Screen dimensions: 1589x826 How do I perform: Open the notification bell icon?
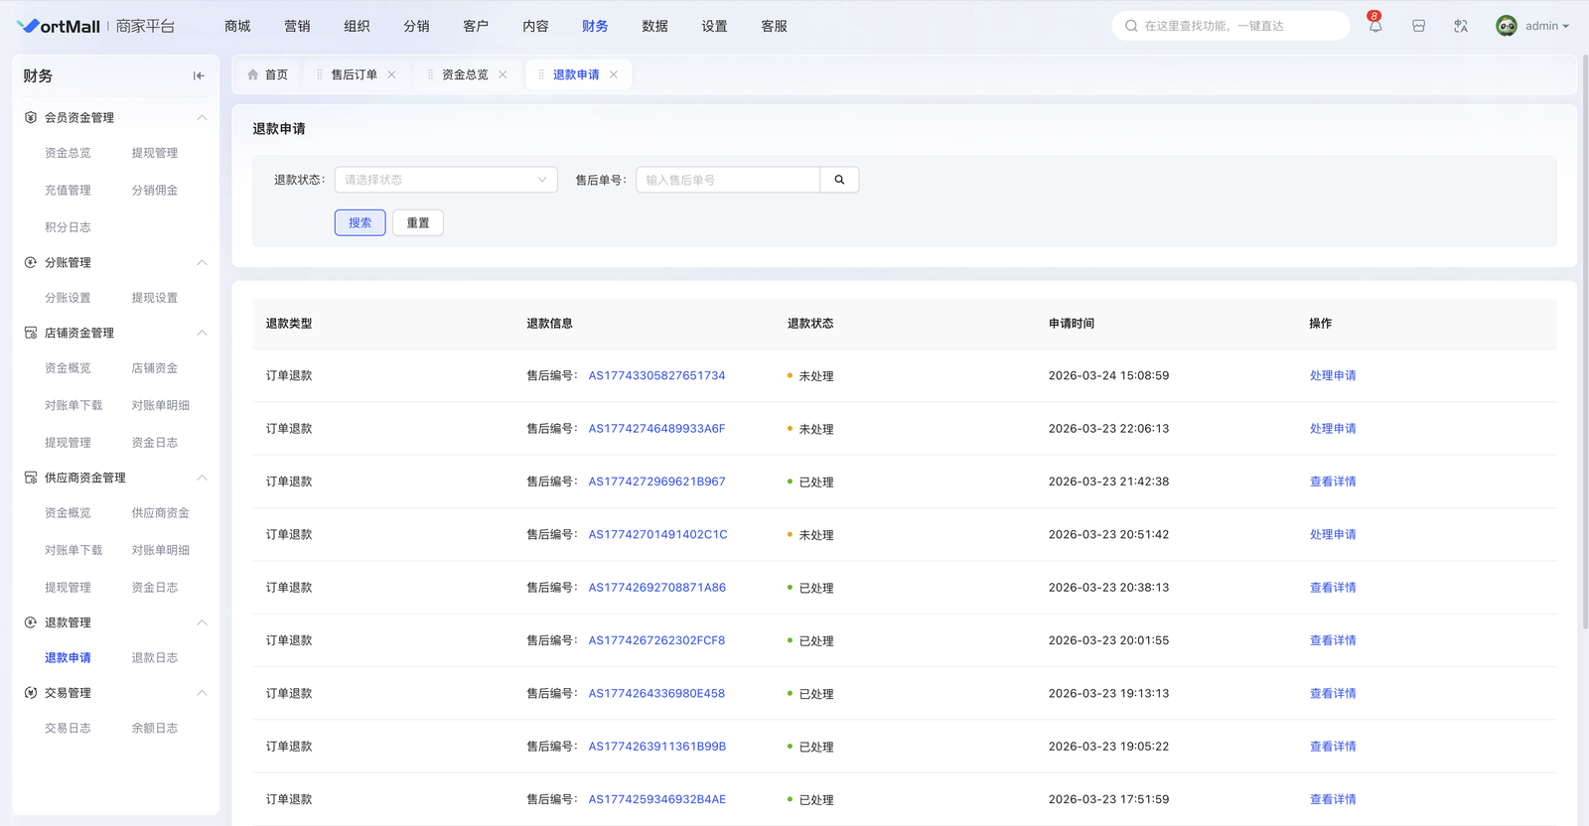[1374, 27]
